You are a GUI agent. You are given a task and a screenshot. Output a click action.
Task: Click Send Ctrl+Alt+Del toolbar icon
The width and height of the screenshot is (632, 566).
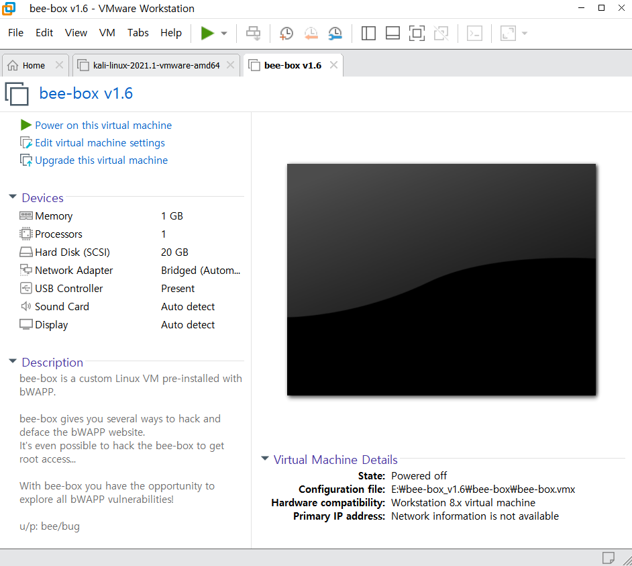(x=254, y=33)
